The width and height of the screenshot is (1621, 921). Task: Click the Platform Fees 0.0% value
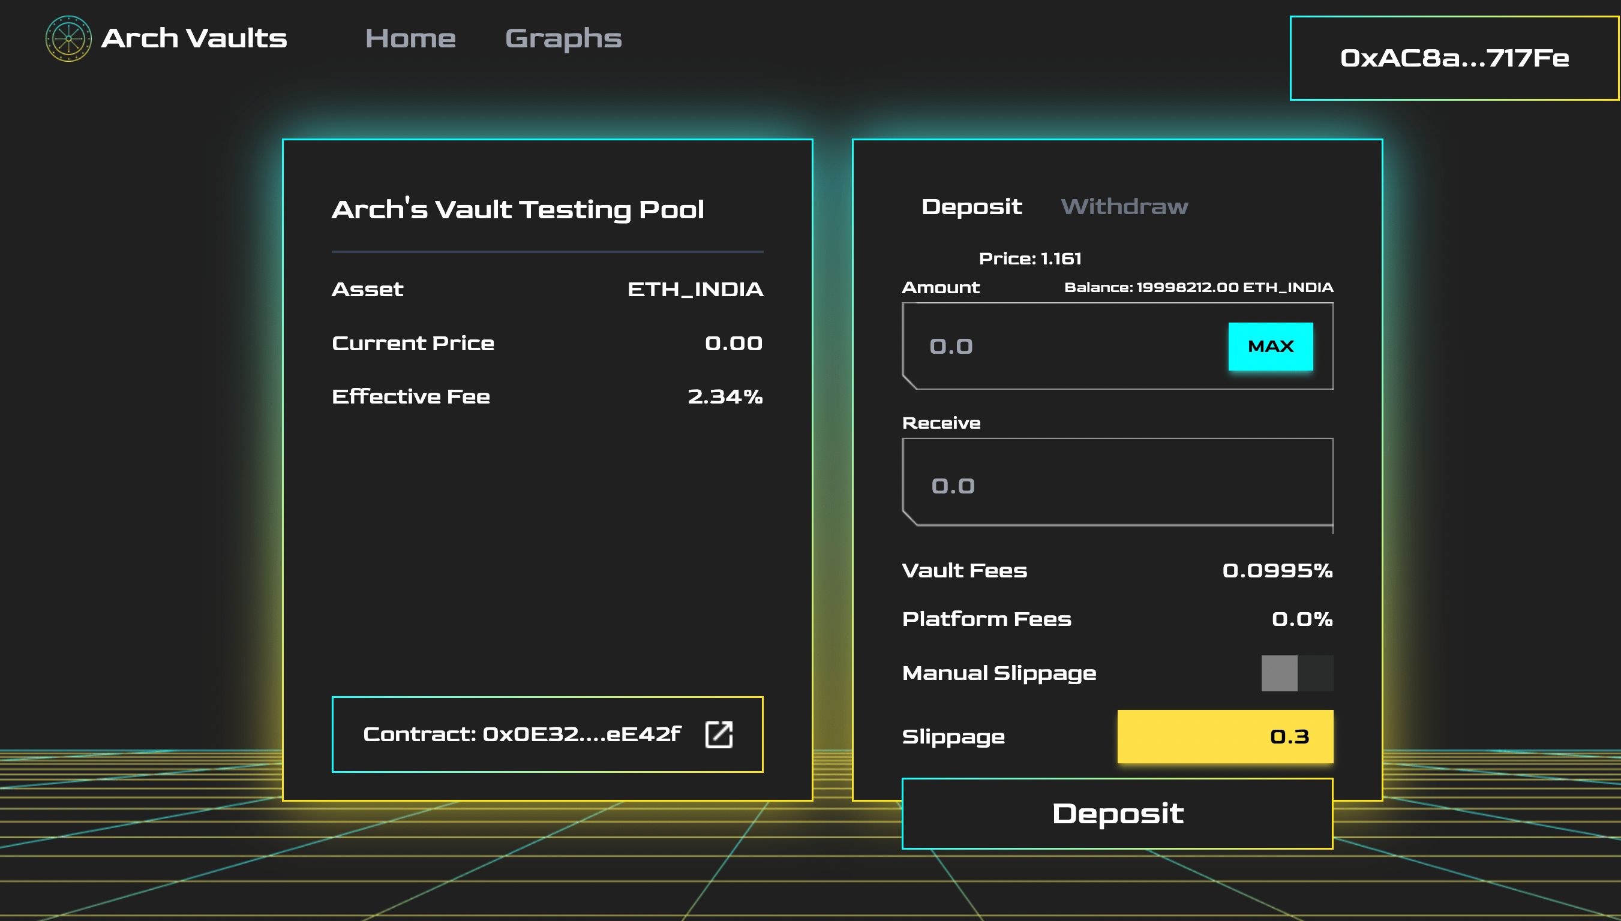(1302, 619)
